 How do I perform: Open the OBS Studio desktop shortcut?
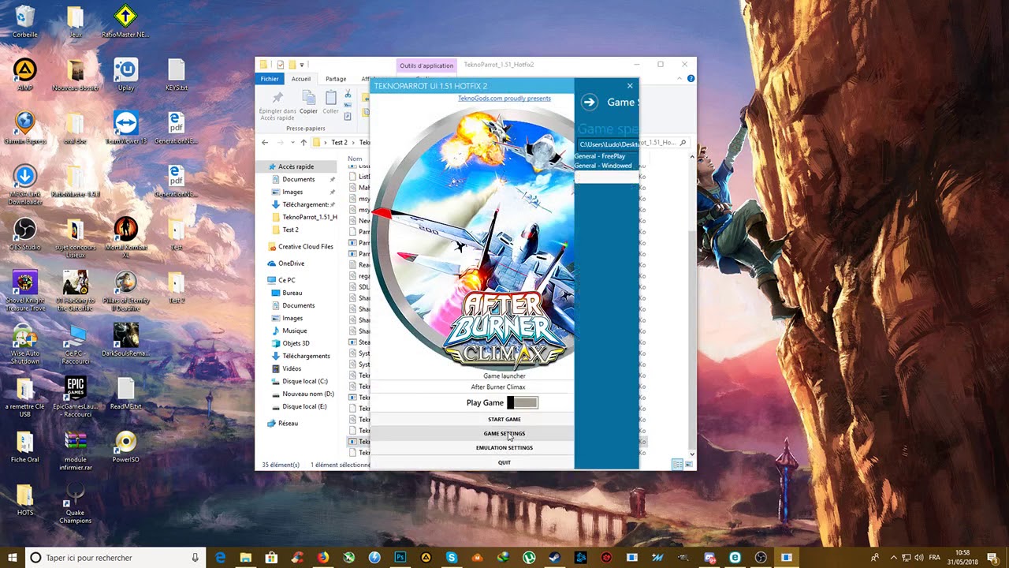click(x=25, y=234)
